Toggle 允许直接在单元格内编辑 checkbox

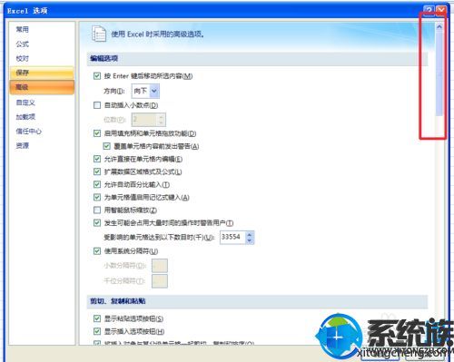(97, 159)
